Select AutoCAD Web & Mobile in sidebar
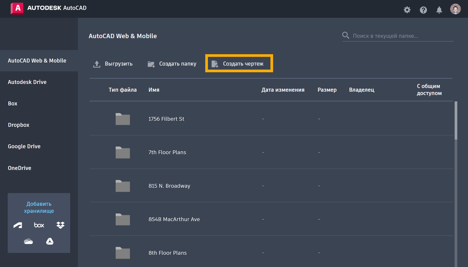468x267 pixels. [x=39, y=61]
